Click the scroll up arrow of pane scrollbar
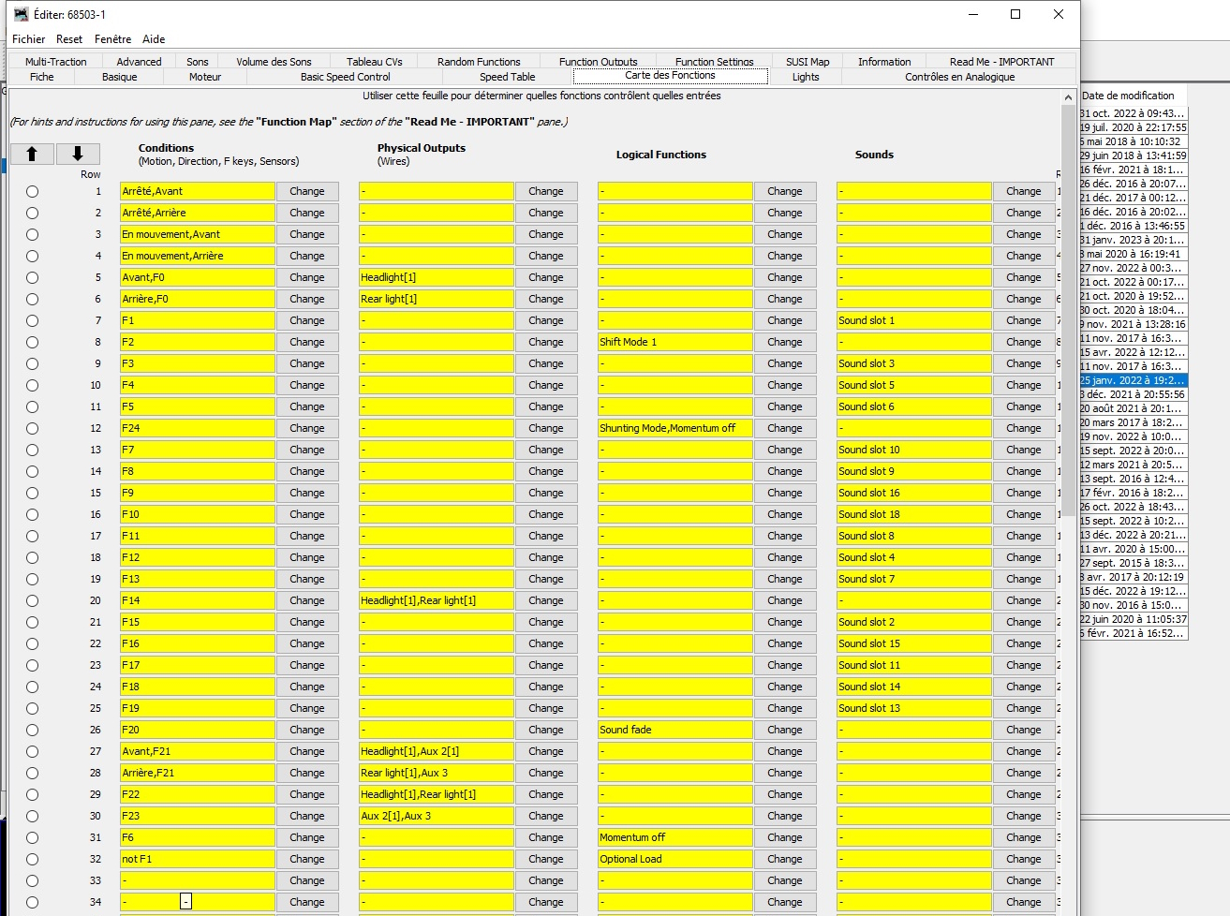 1068,97
